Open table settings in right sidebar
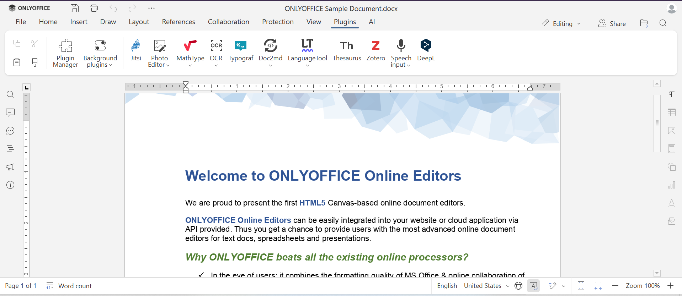The height and width of the screenshot is (296, 682). [672, 113]
